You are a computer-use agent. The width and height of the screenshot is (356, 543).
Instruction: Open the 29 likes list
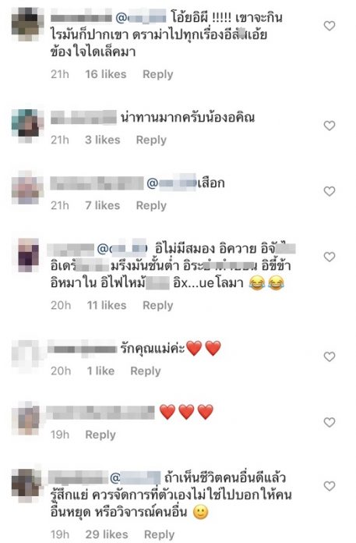[x=107, y=534]
